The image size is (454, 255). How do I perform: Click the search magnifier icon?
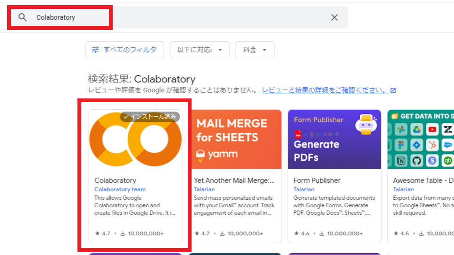[23, 17]
